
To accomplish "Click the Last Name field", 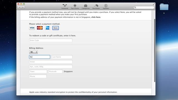I will (62, 57).
